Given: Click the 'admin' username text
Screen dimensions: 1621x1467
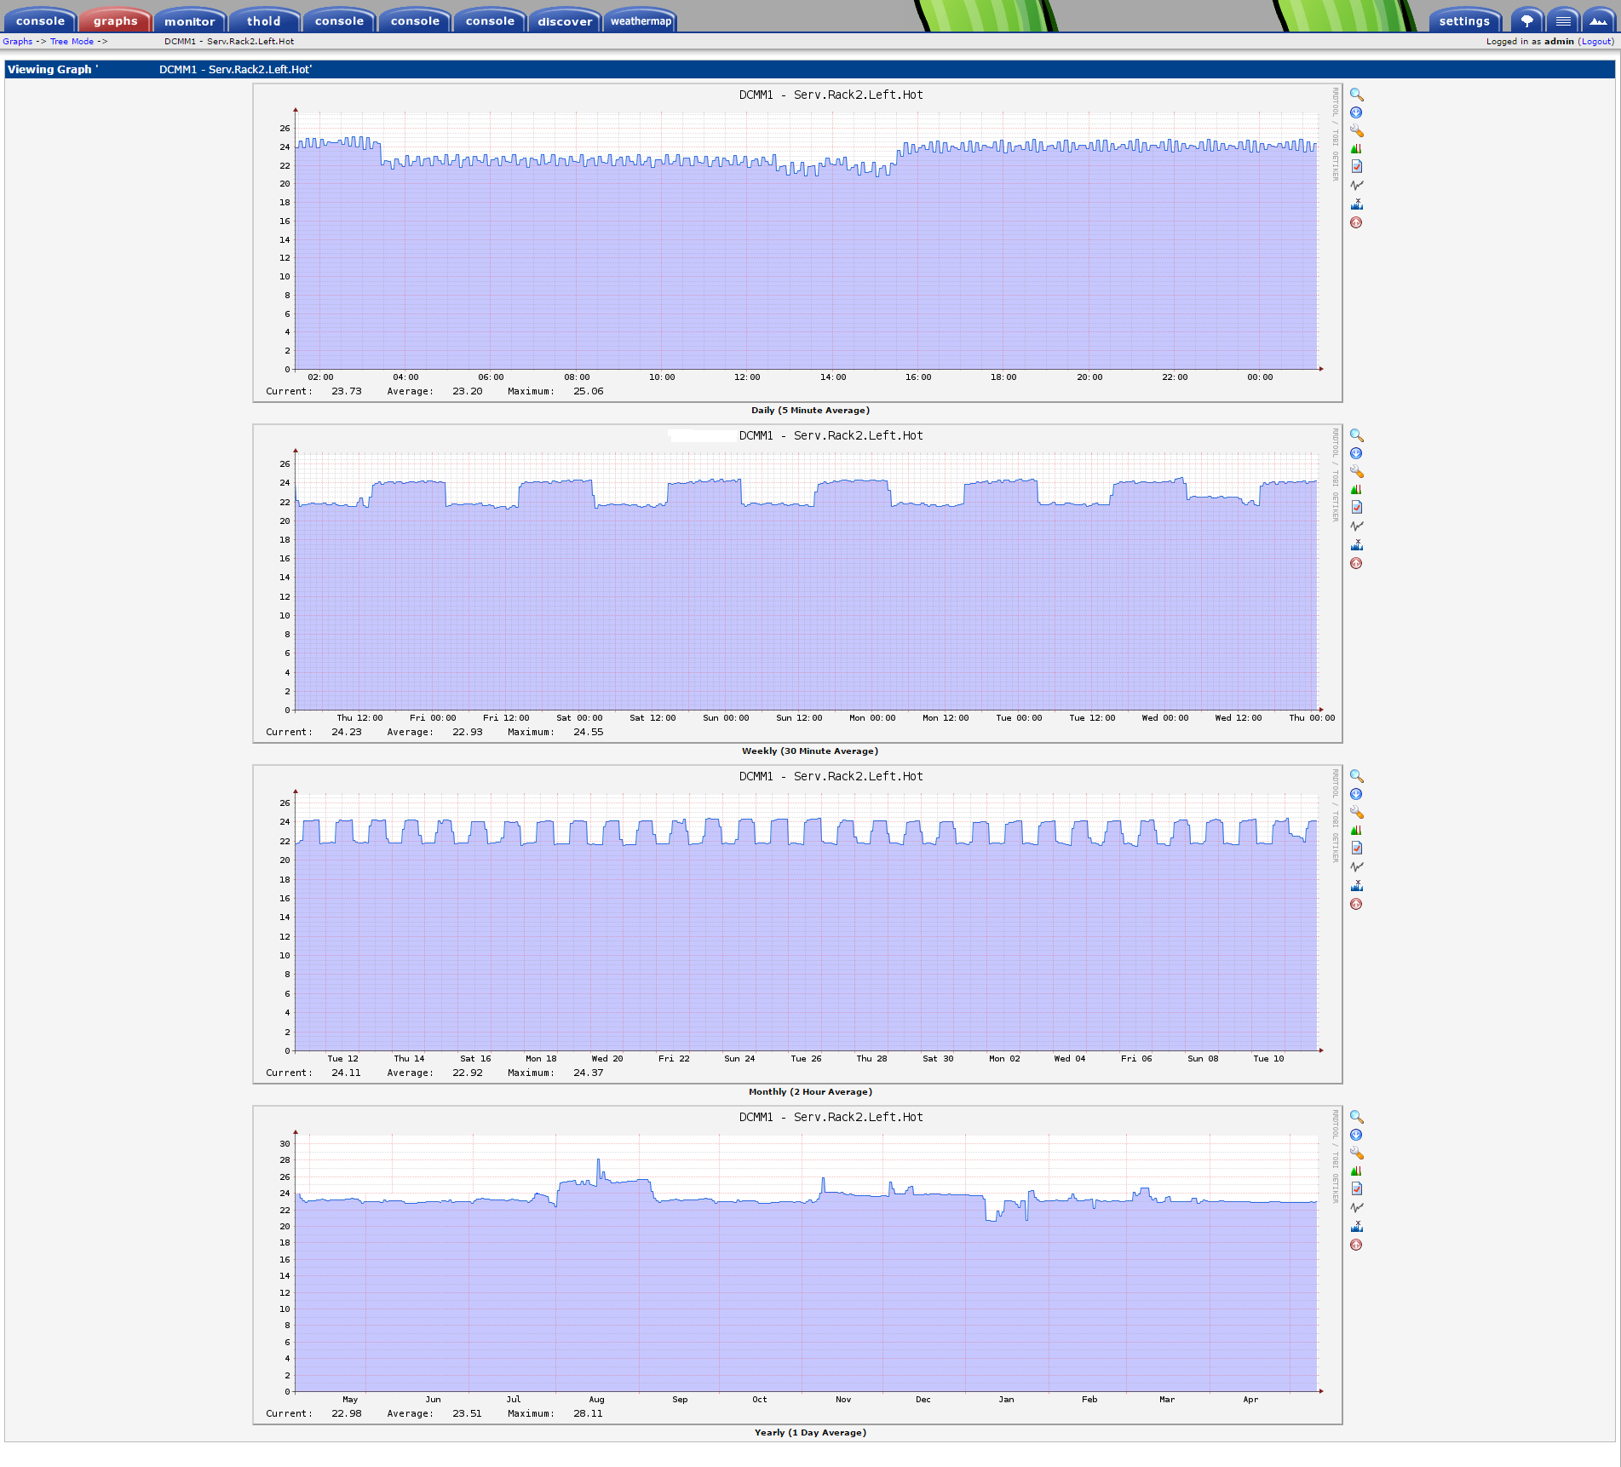Looking at the screenshot, I should [x=1559, y=42].
